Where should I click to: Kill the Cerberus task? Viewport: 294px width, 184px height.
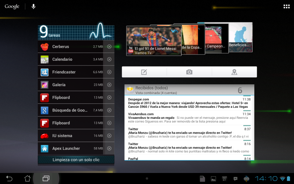click(109, 47)
